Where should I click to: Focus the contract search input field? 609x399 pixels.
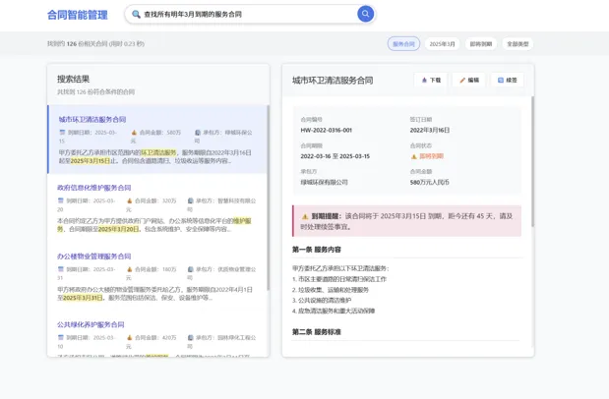click(249, 15)
